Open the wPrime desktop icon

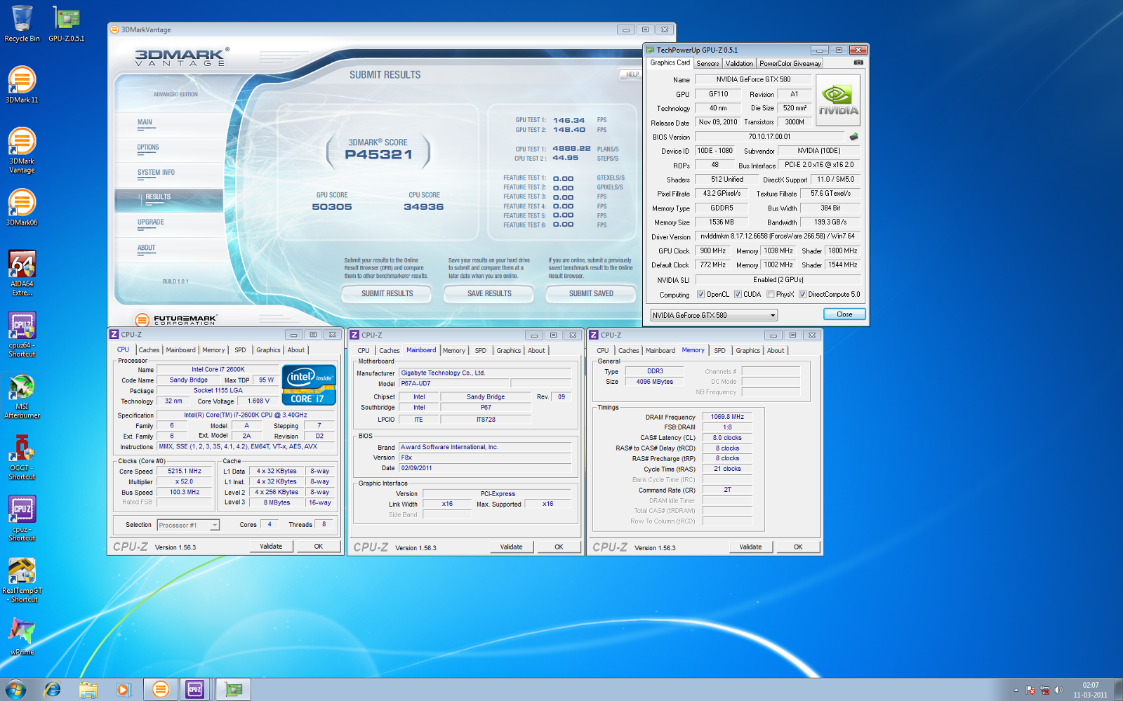(x=22, y=636)
